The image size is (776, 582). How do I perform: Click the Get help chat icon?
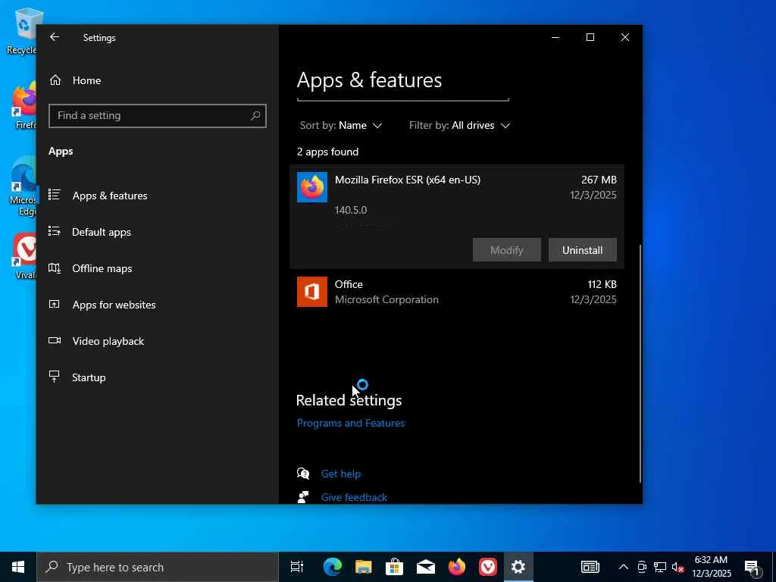coord(303,474)
